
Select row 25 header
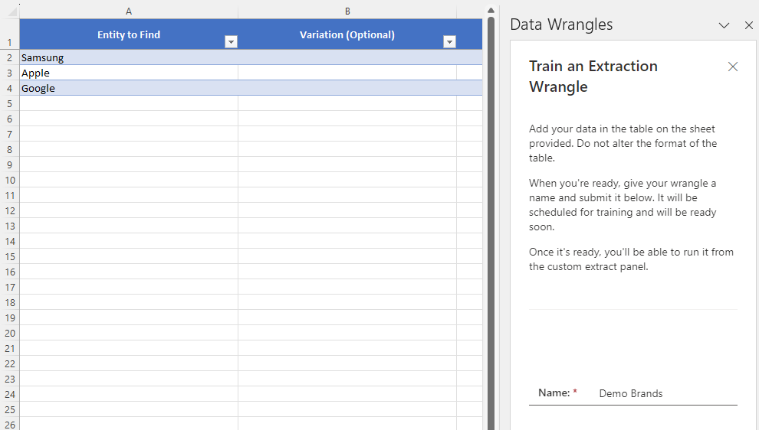(10, 409)
